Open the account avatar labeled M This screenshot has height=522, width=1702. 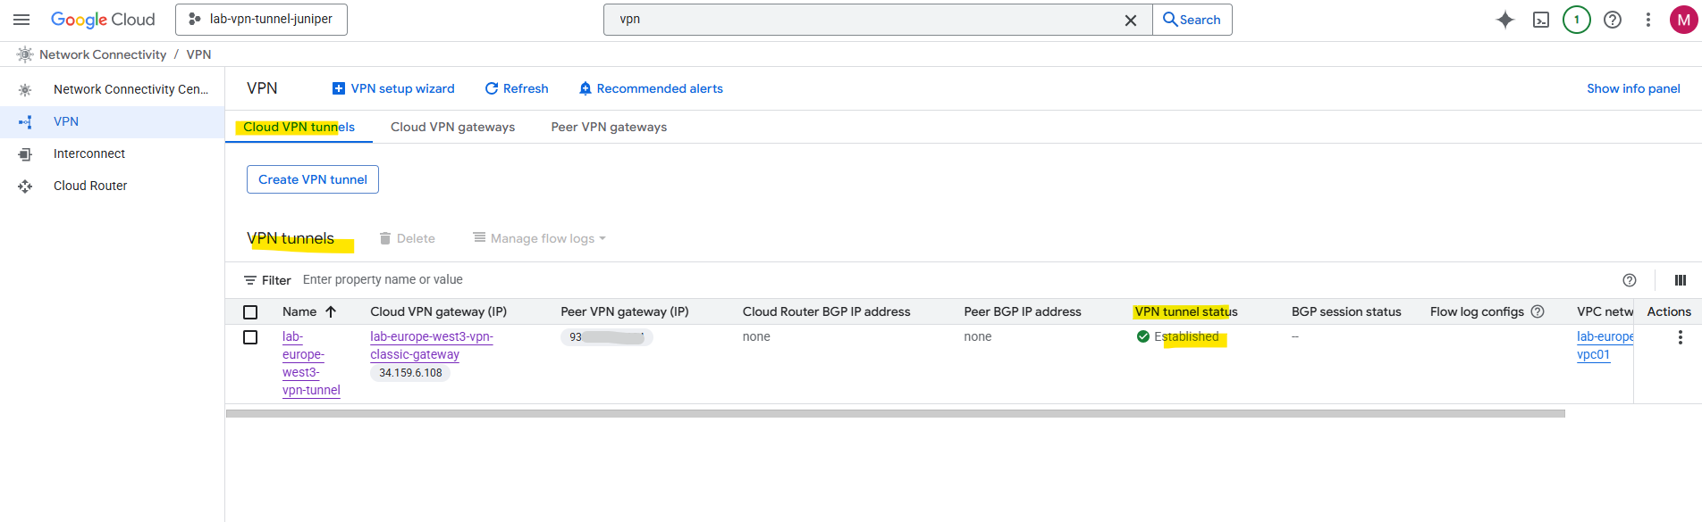pos(1684,20)
